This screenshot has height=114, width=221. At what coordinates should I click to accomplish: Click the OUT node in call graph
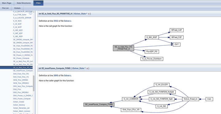click(x=176, y=44)
